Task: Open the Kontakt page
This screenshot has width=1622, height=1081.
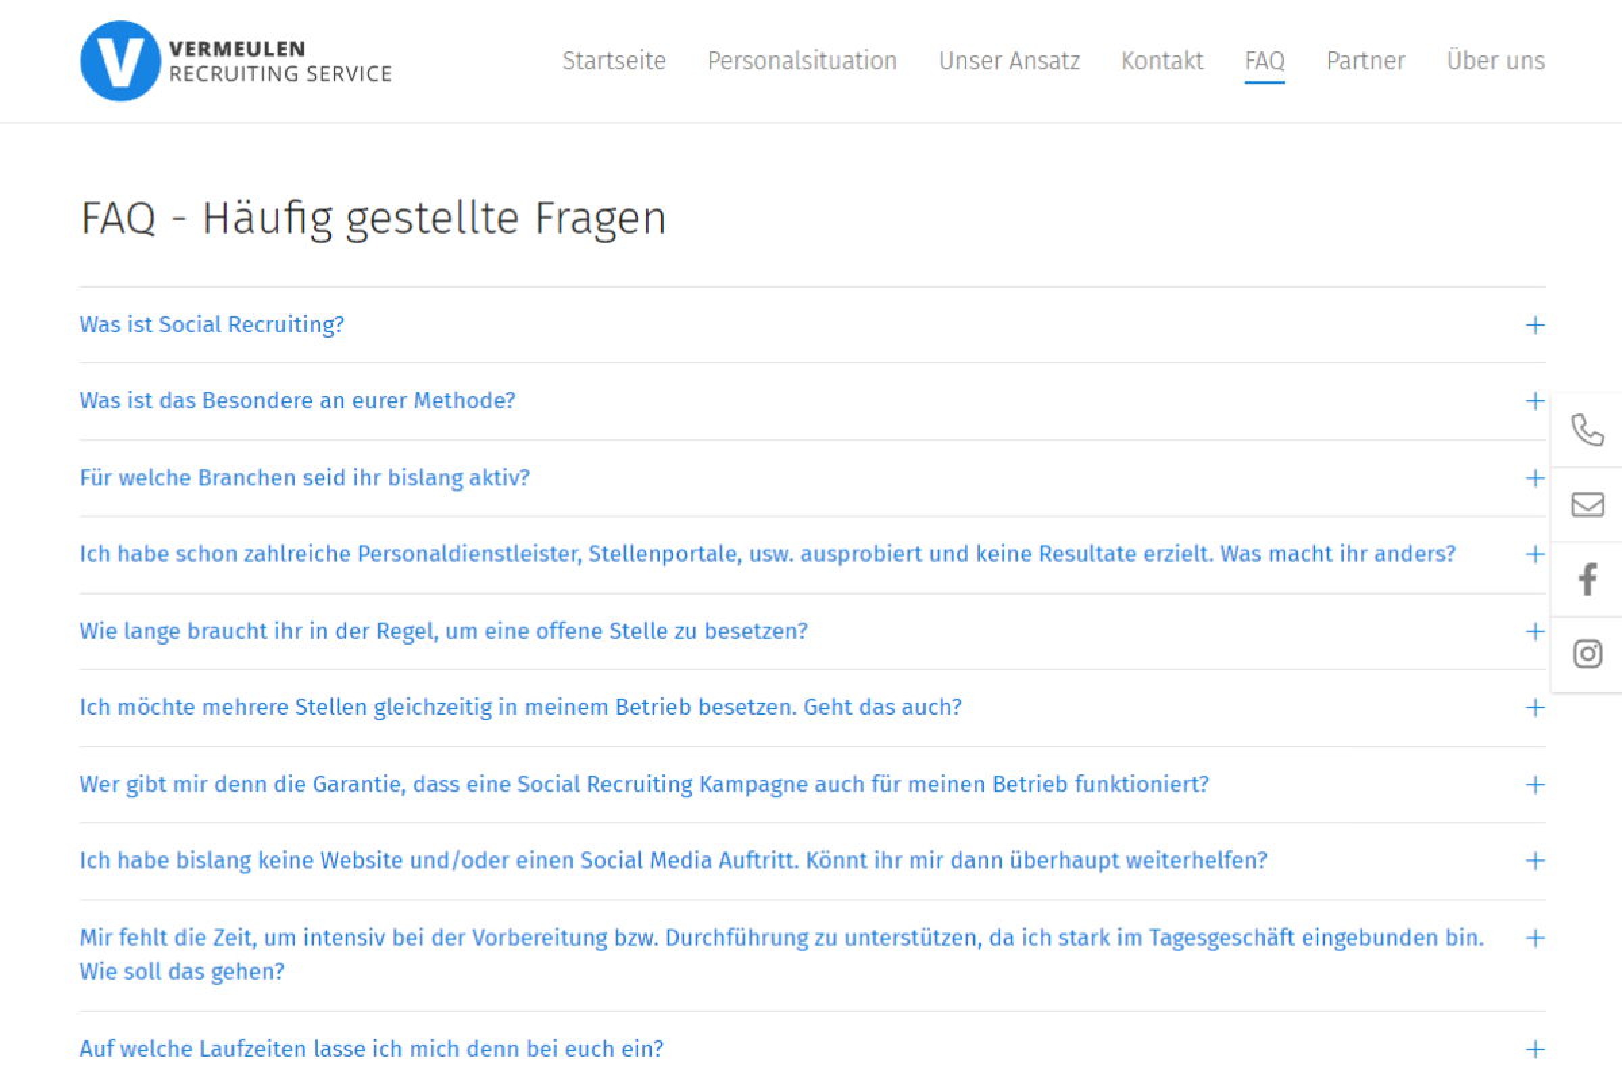Action: (x=1162, y=61)
